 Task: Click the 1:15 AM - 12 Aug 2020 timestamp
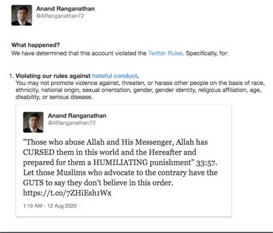tap(50, 206)
